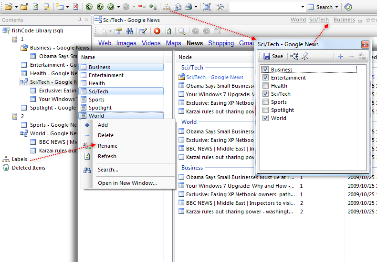Open dropdown arrow next to open-folder icon
This screenshot has height=262, width=377.
16,7
